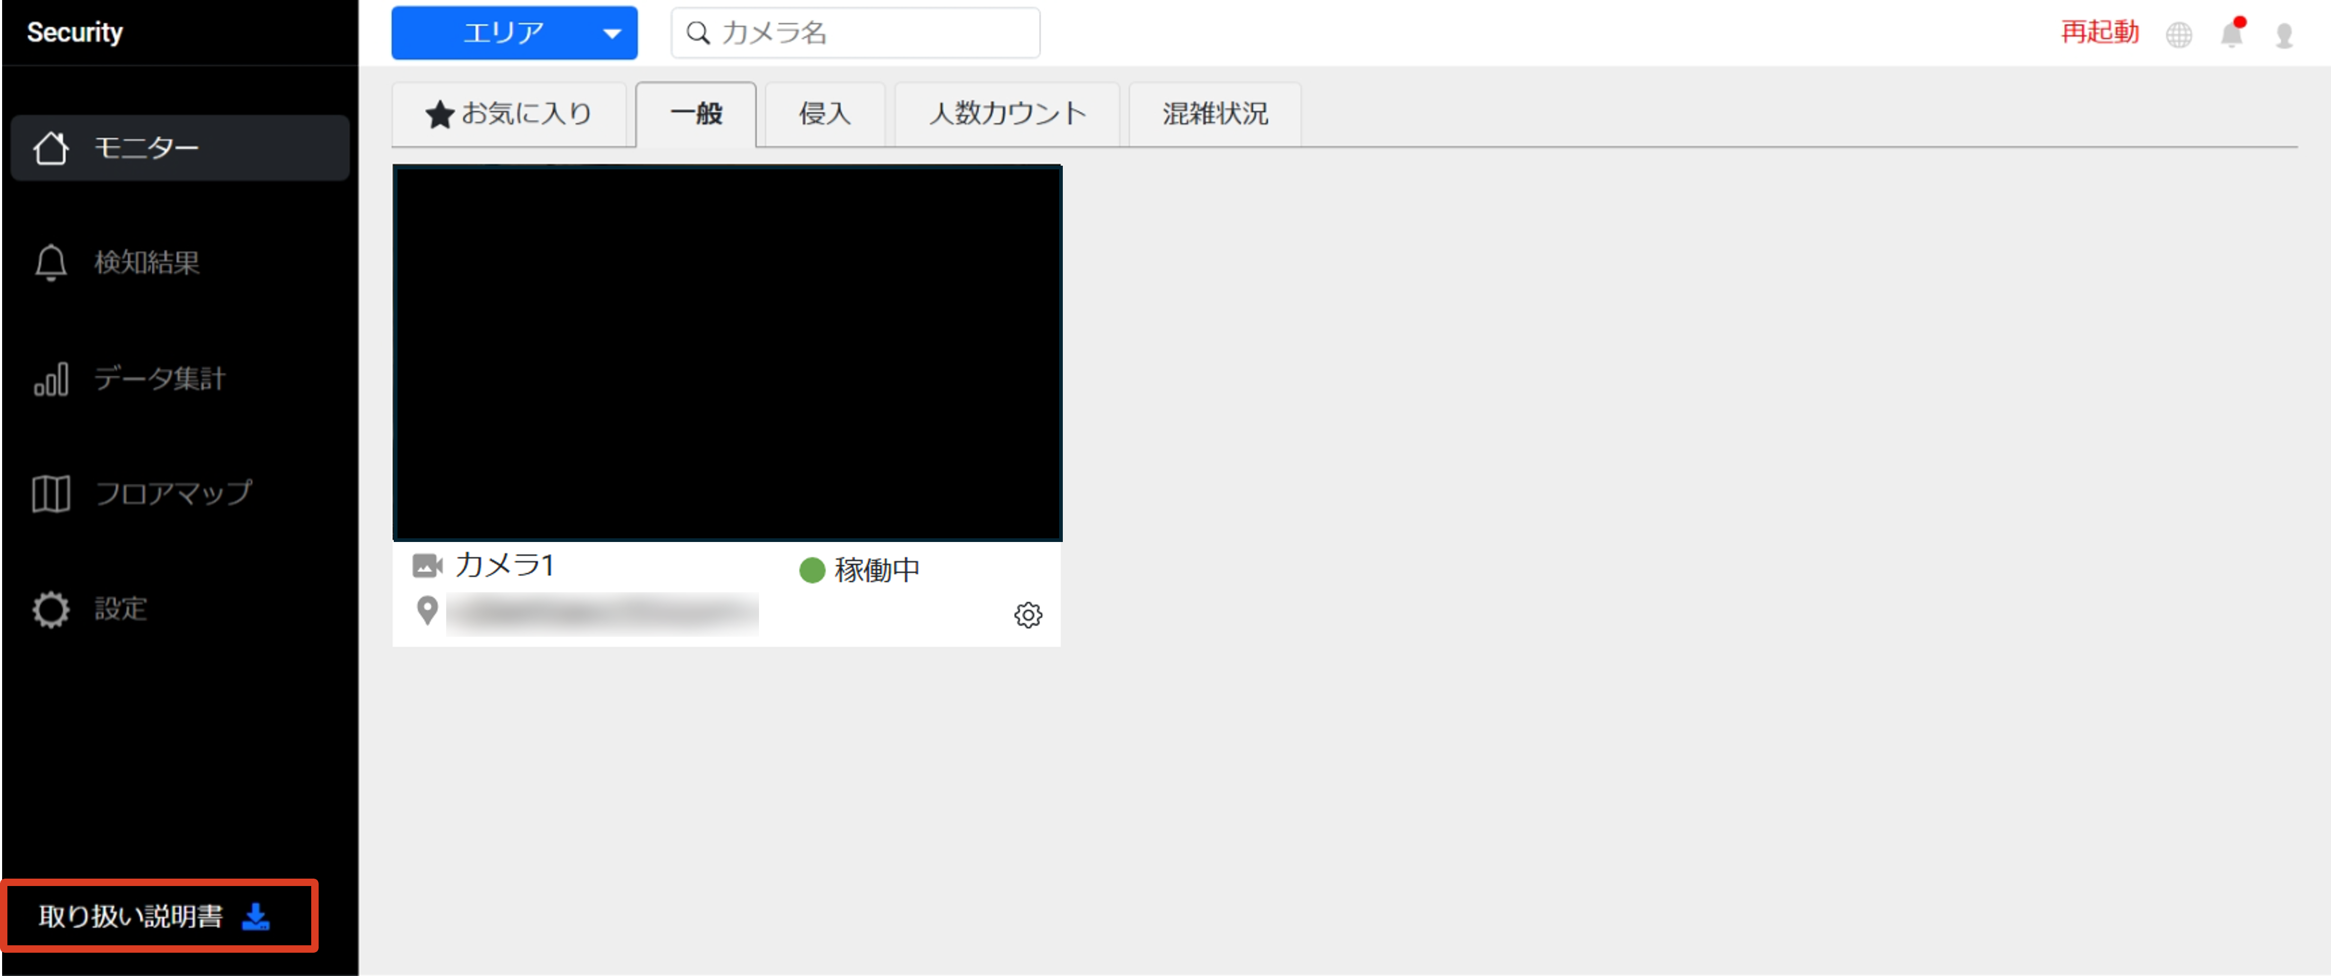
Task: Click the bar chart icon for データ集計
Action: coord(51,379)
